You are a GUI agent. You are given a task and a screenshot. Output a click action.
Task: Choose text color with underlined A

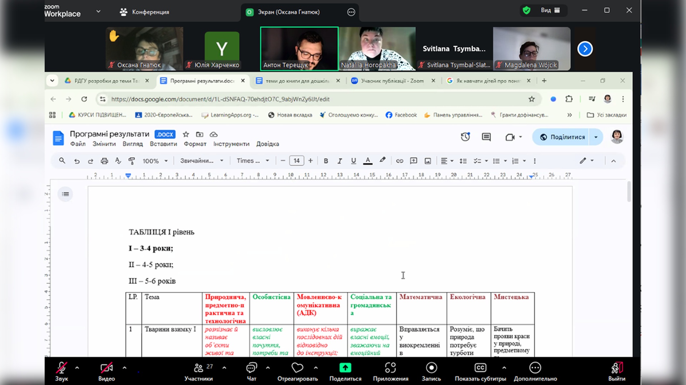[x=368, y=161]
